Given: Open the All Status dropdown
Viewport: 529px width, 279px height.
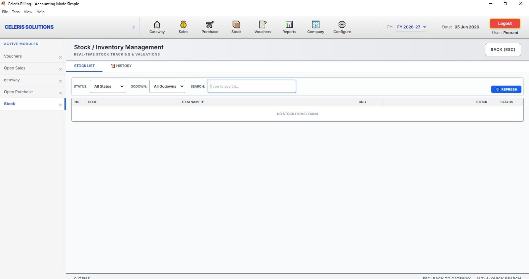Looking at the screenshot, I should pyautogui.click(x=107, y=86).
